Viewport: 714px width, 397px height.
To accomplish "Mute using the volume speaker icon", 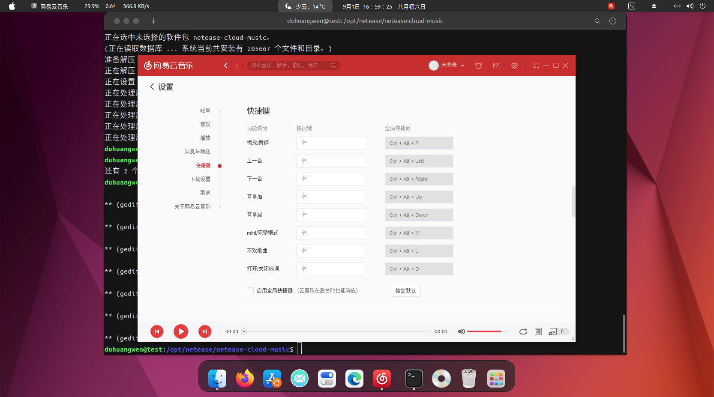I will pyautogui.click(x=461, y=331).
